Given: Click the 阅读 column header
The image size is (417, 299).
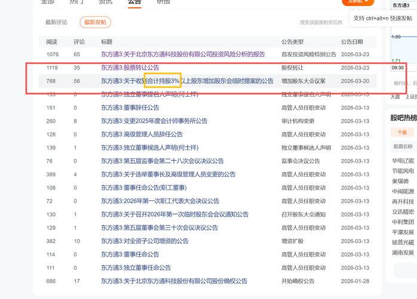Looking at the screenshot, I should (51, 42).
